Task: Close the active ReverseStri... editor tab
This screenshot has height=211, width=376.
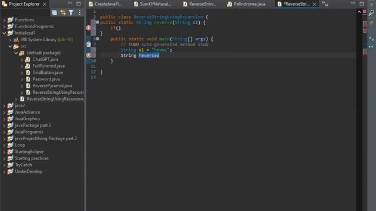Action: coord(315,4)
